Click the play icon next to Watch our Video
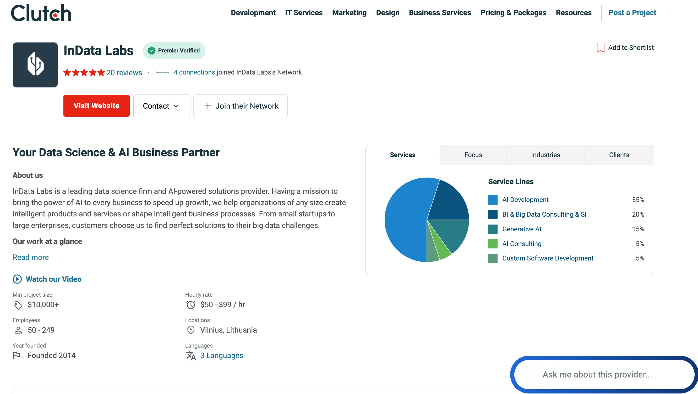The height and width of the screenshot is (394, 698). [x=17, y=279]
